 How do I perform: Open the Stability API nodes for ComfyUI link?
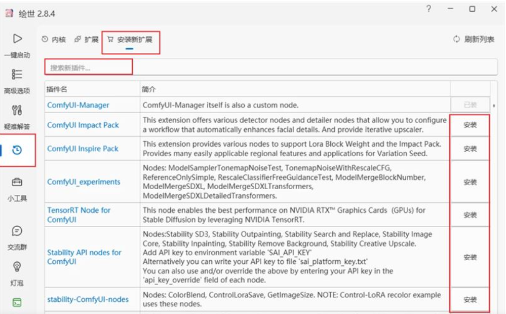[84, 257]
